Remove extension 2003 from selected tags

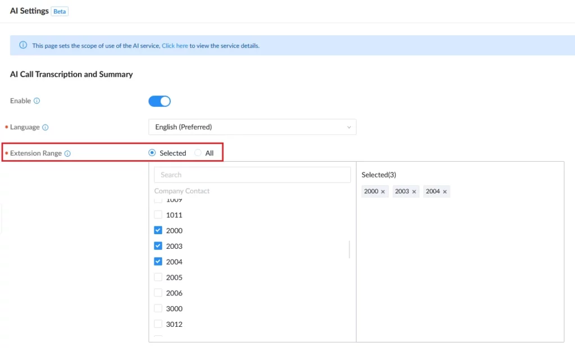pyautogui.click(x=414, y=192)
